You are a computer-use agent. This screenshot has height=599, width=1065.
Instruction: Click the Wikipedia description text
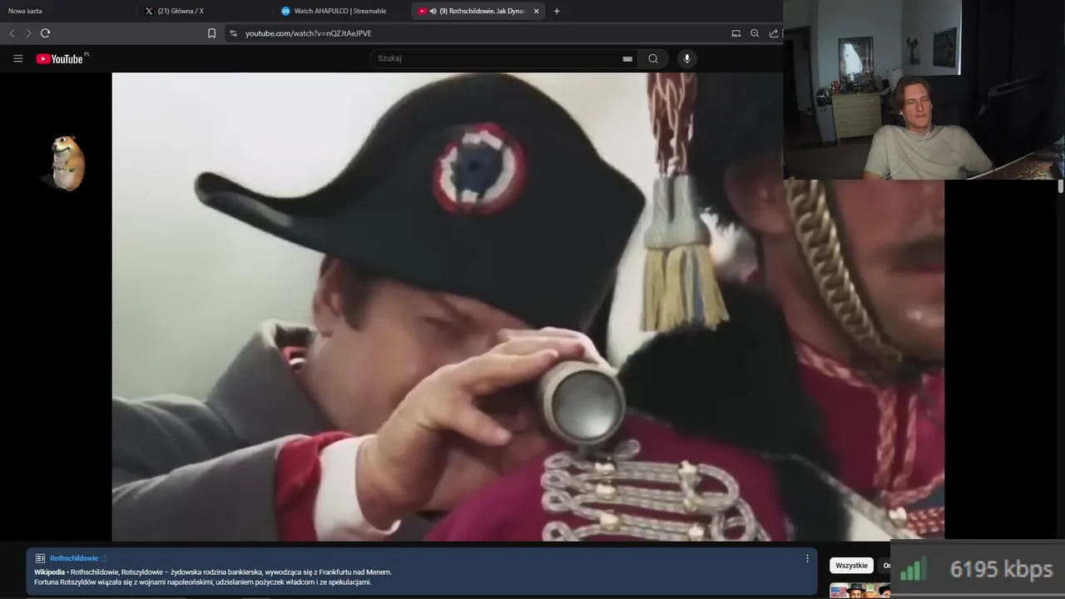coord(213,577)
